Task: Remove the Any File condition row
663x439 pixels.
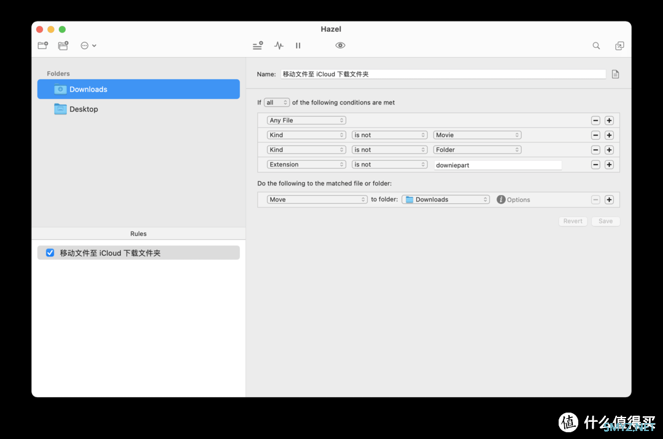Action: [x=595, y=120]
